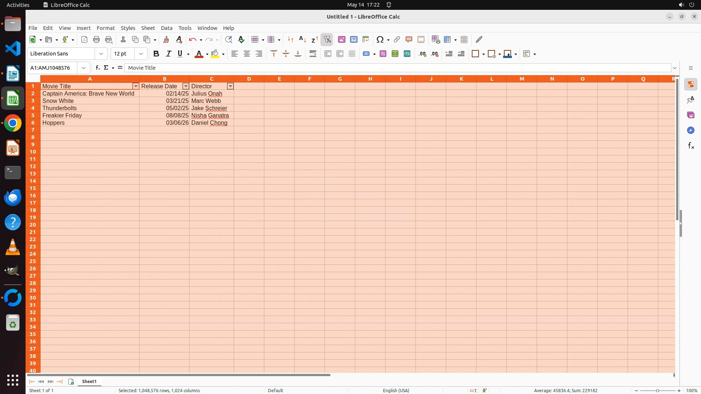Toggle Bold formatting

point(156,54)
